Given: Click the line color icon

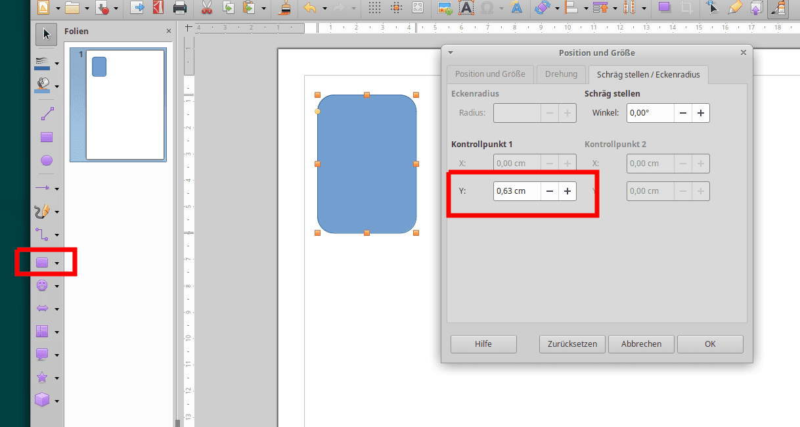Looking at the screenshot, I should point(42,62).
